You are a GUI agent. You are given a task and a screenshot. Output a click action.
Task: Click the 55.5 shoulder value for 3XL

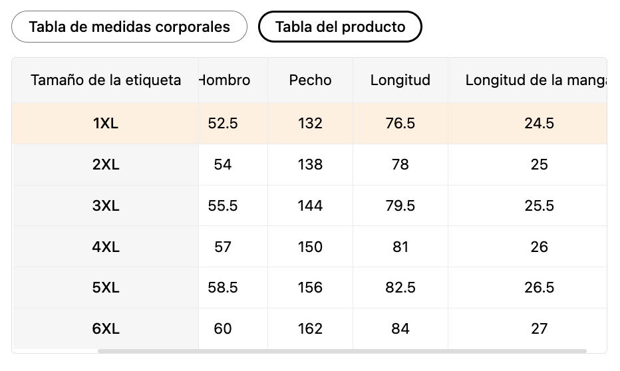tap(223, 205)
